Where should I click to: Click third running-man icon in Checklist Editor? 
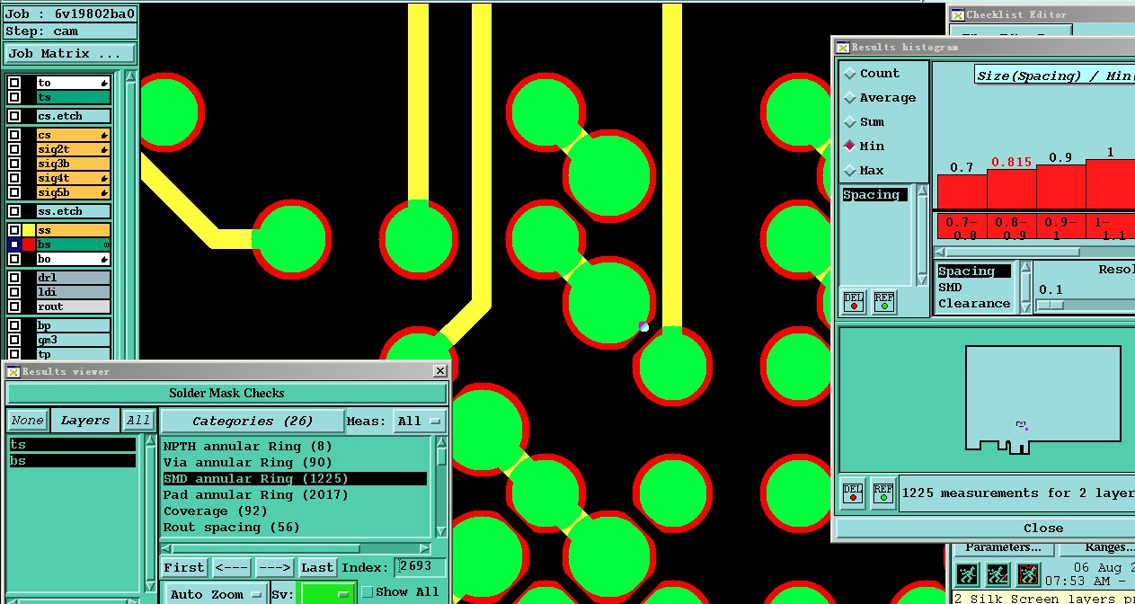(1028, 574)
